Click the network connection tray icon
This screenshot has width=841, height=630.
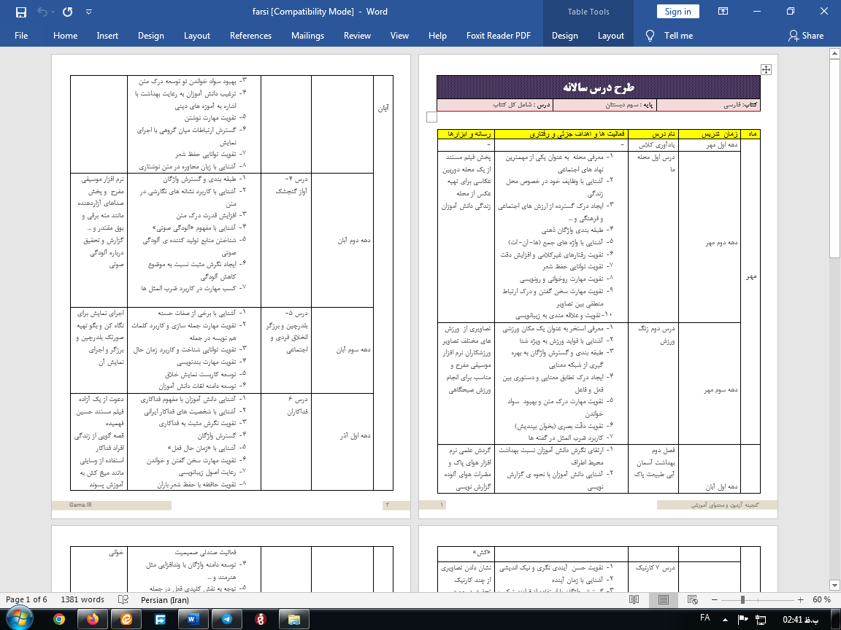pos(761,620)
